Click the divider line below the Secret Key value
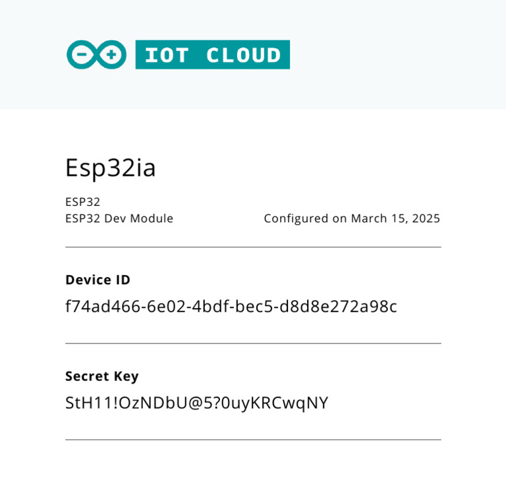The height and width of the screenshot is (483, 506). pos(253,440)
